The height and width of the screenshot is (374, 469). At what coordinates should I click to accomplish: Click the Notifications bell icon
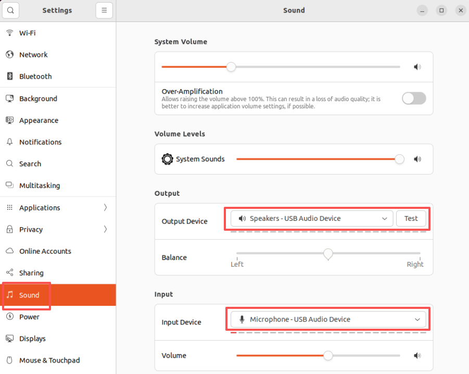(9, 142)
